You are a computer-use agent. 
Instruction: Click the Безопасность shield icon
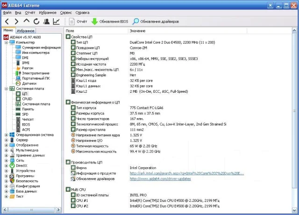coord(12,181)
